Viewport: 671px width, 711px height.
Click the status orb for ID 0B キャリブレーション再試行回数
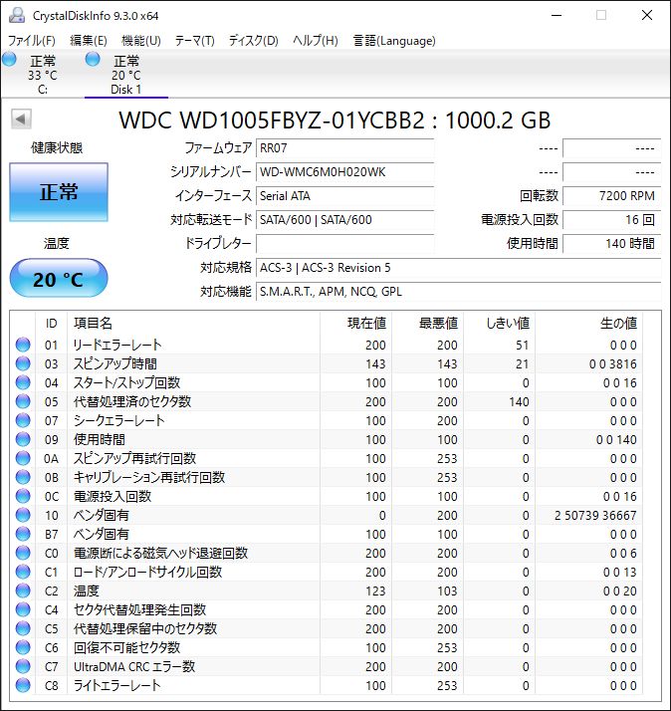[x=23, y=477]
